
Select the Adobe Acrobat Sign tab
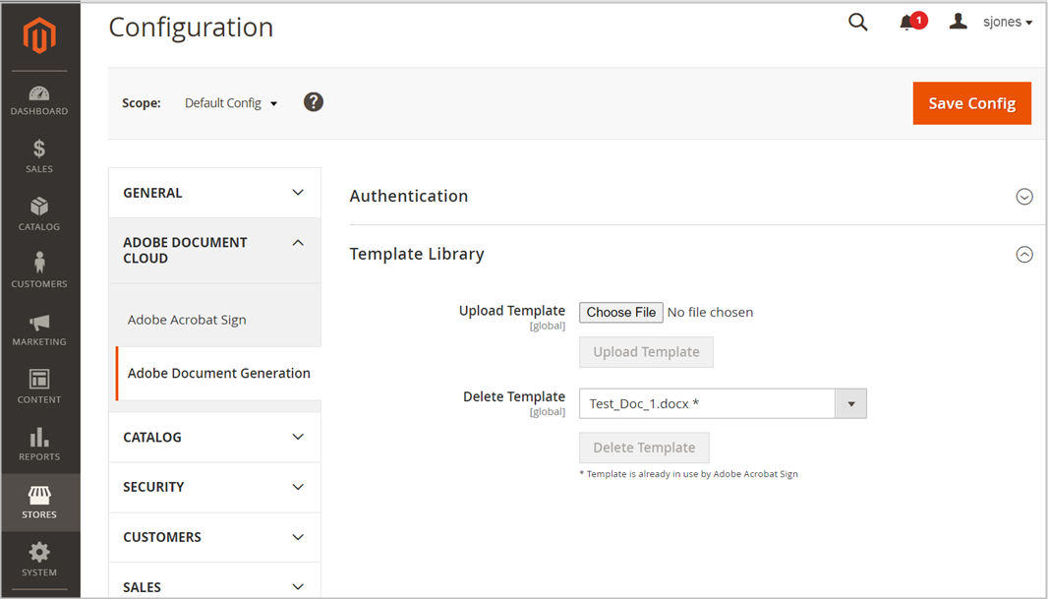(x=187, y=320)
